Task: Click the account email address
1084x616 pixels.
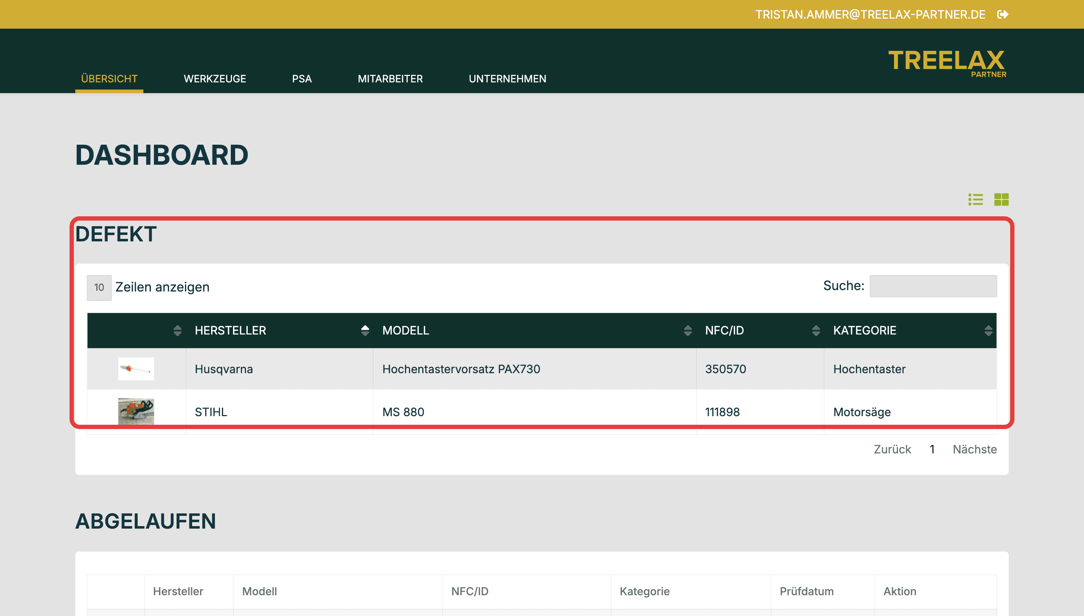Action: click(x=870, y=14)
